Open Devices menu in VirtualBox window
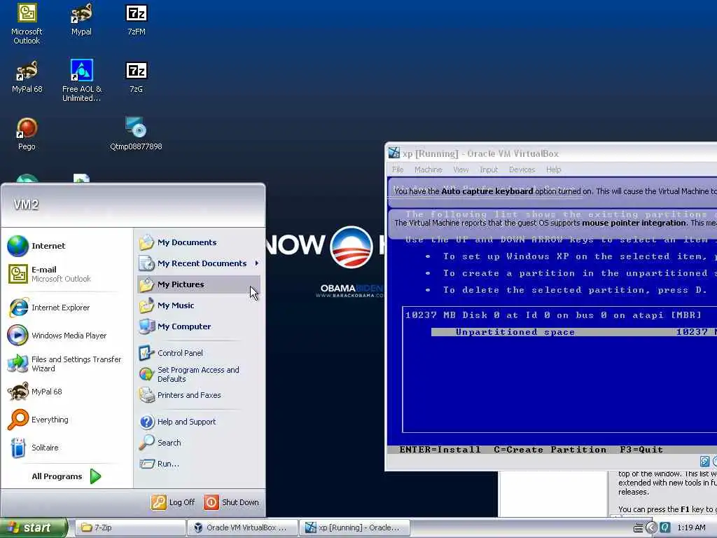Image resolution: width=717 pixels, height=538 pixels. click(x=522, y=170)
